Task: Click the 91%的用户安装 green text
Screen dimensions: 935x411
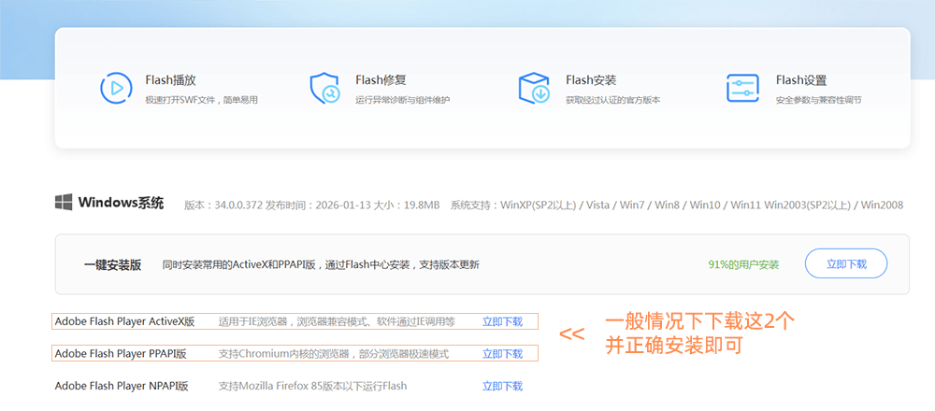Action: tap(743, 265)
